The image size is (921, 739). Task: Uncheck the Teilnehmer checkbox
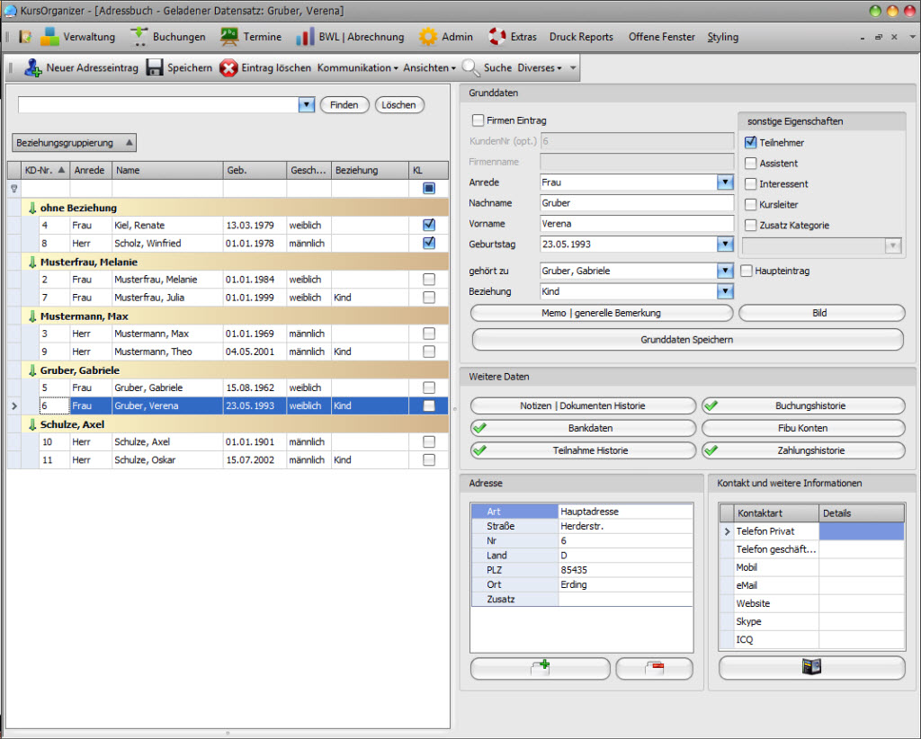click(751, 143)
